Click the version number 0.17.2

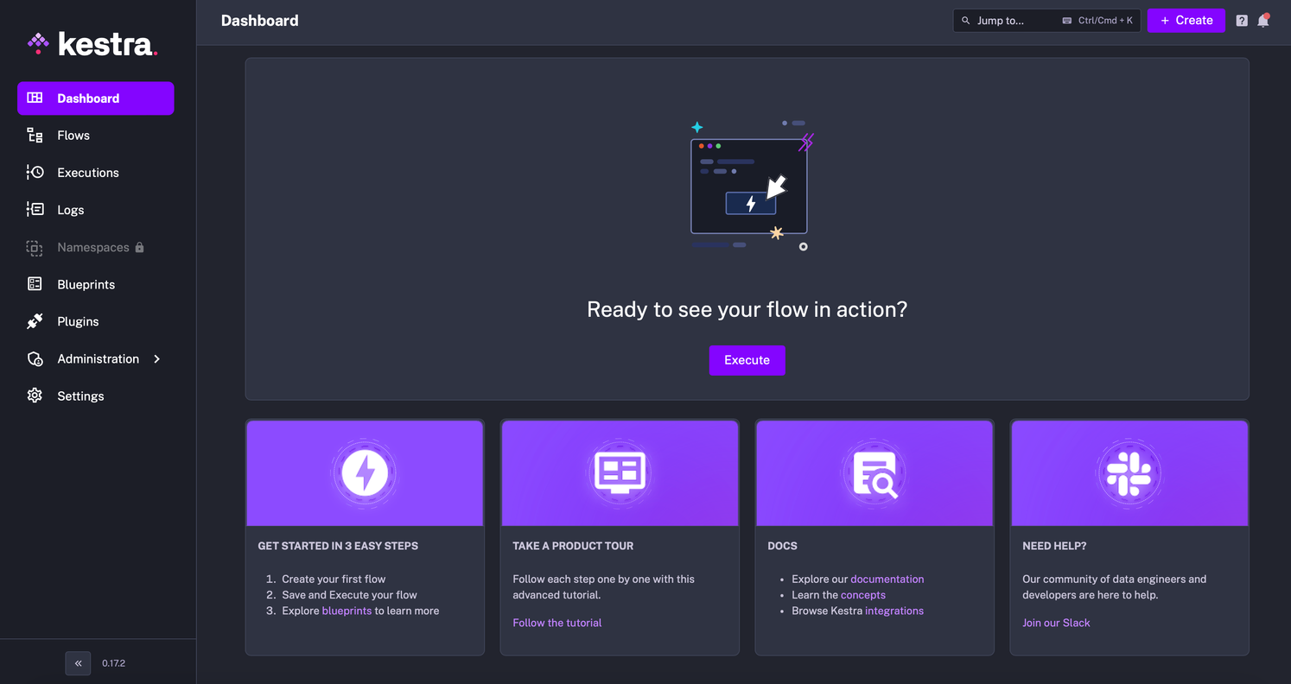pyautogui.click(x=113, y=663)
